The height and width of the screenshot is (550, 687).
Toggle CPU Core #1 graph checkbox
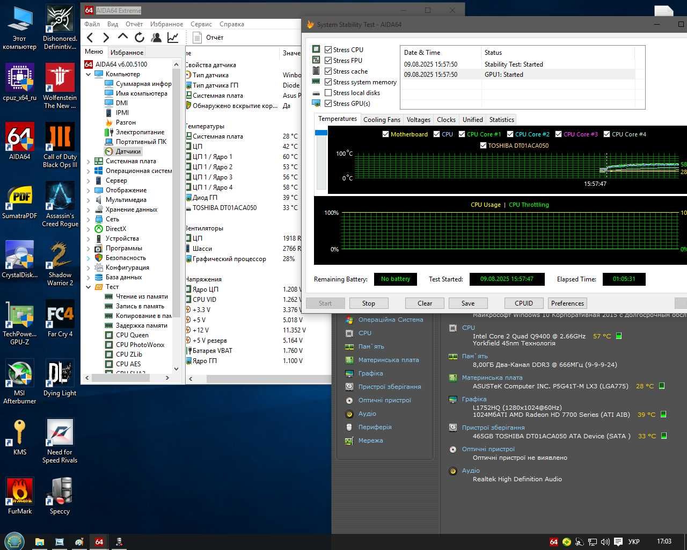tap(462, 134)
